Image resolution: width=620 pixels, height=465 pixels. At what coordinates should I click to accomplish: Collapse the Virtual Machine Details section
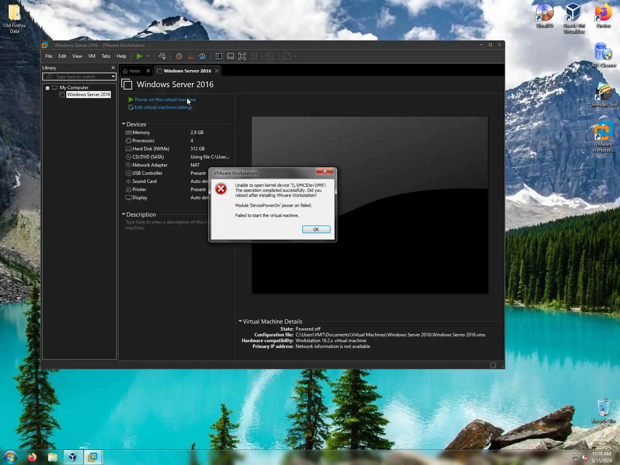pyautogui.click(x=240, y=321)
